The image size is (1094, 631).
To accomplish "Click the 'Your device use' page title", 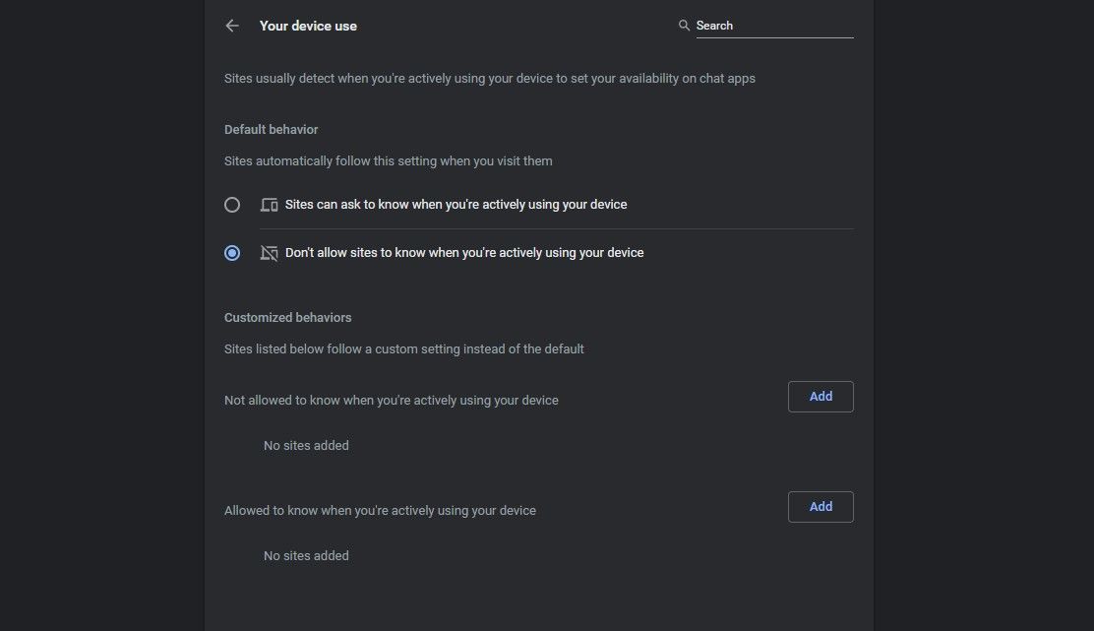I will (x=308, y=26).
